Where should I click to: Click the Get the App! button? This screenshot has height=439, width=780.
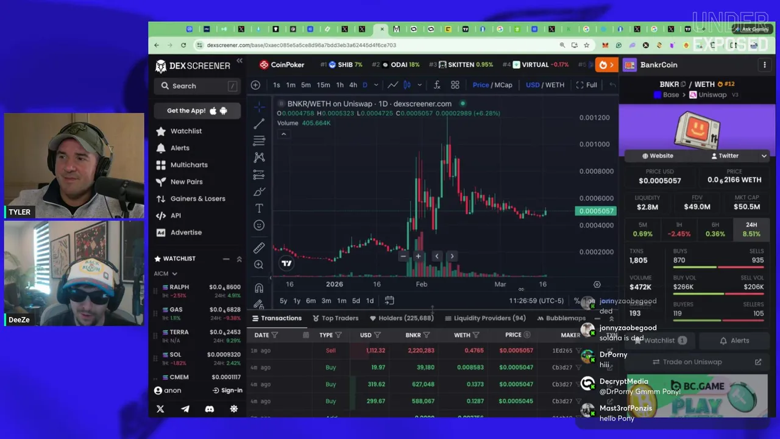[197, 110]
